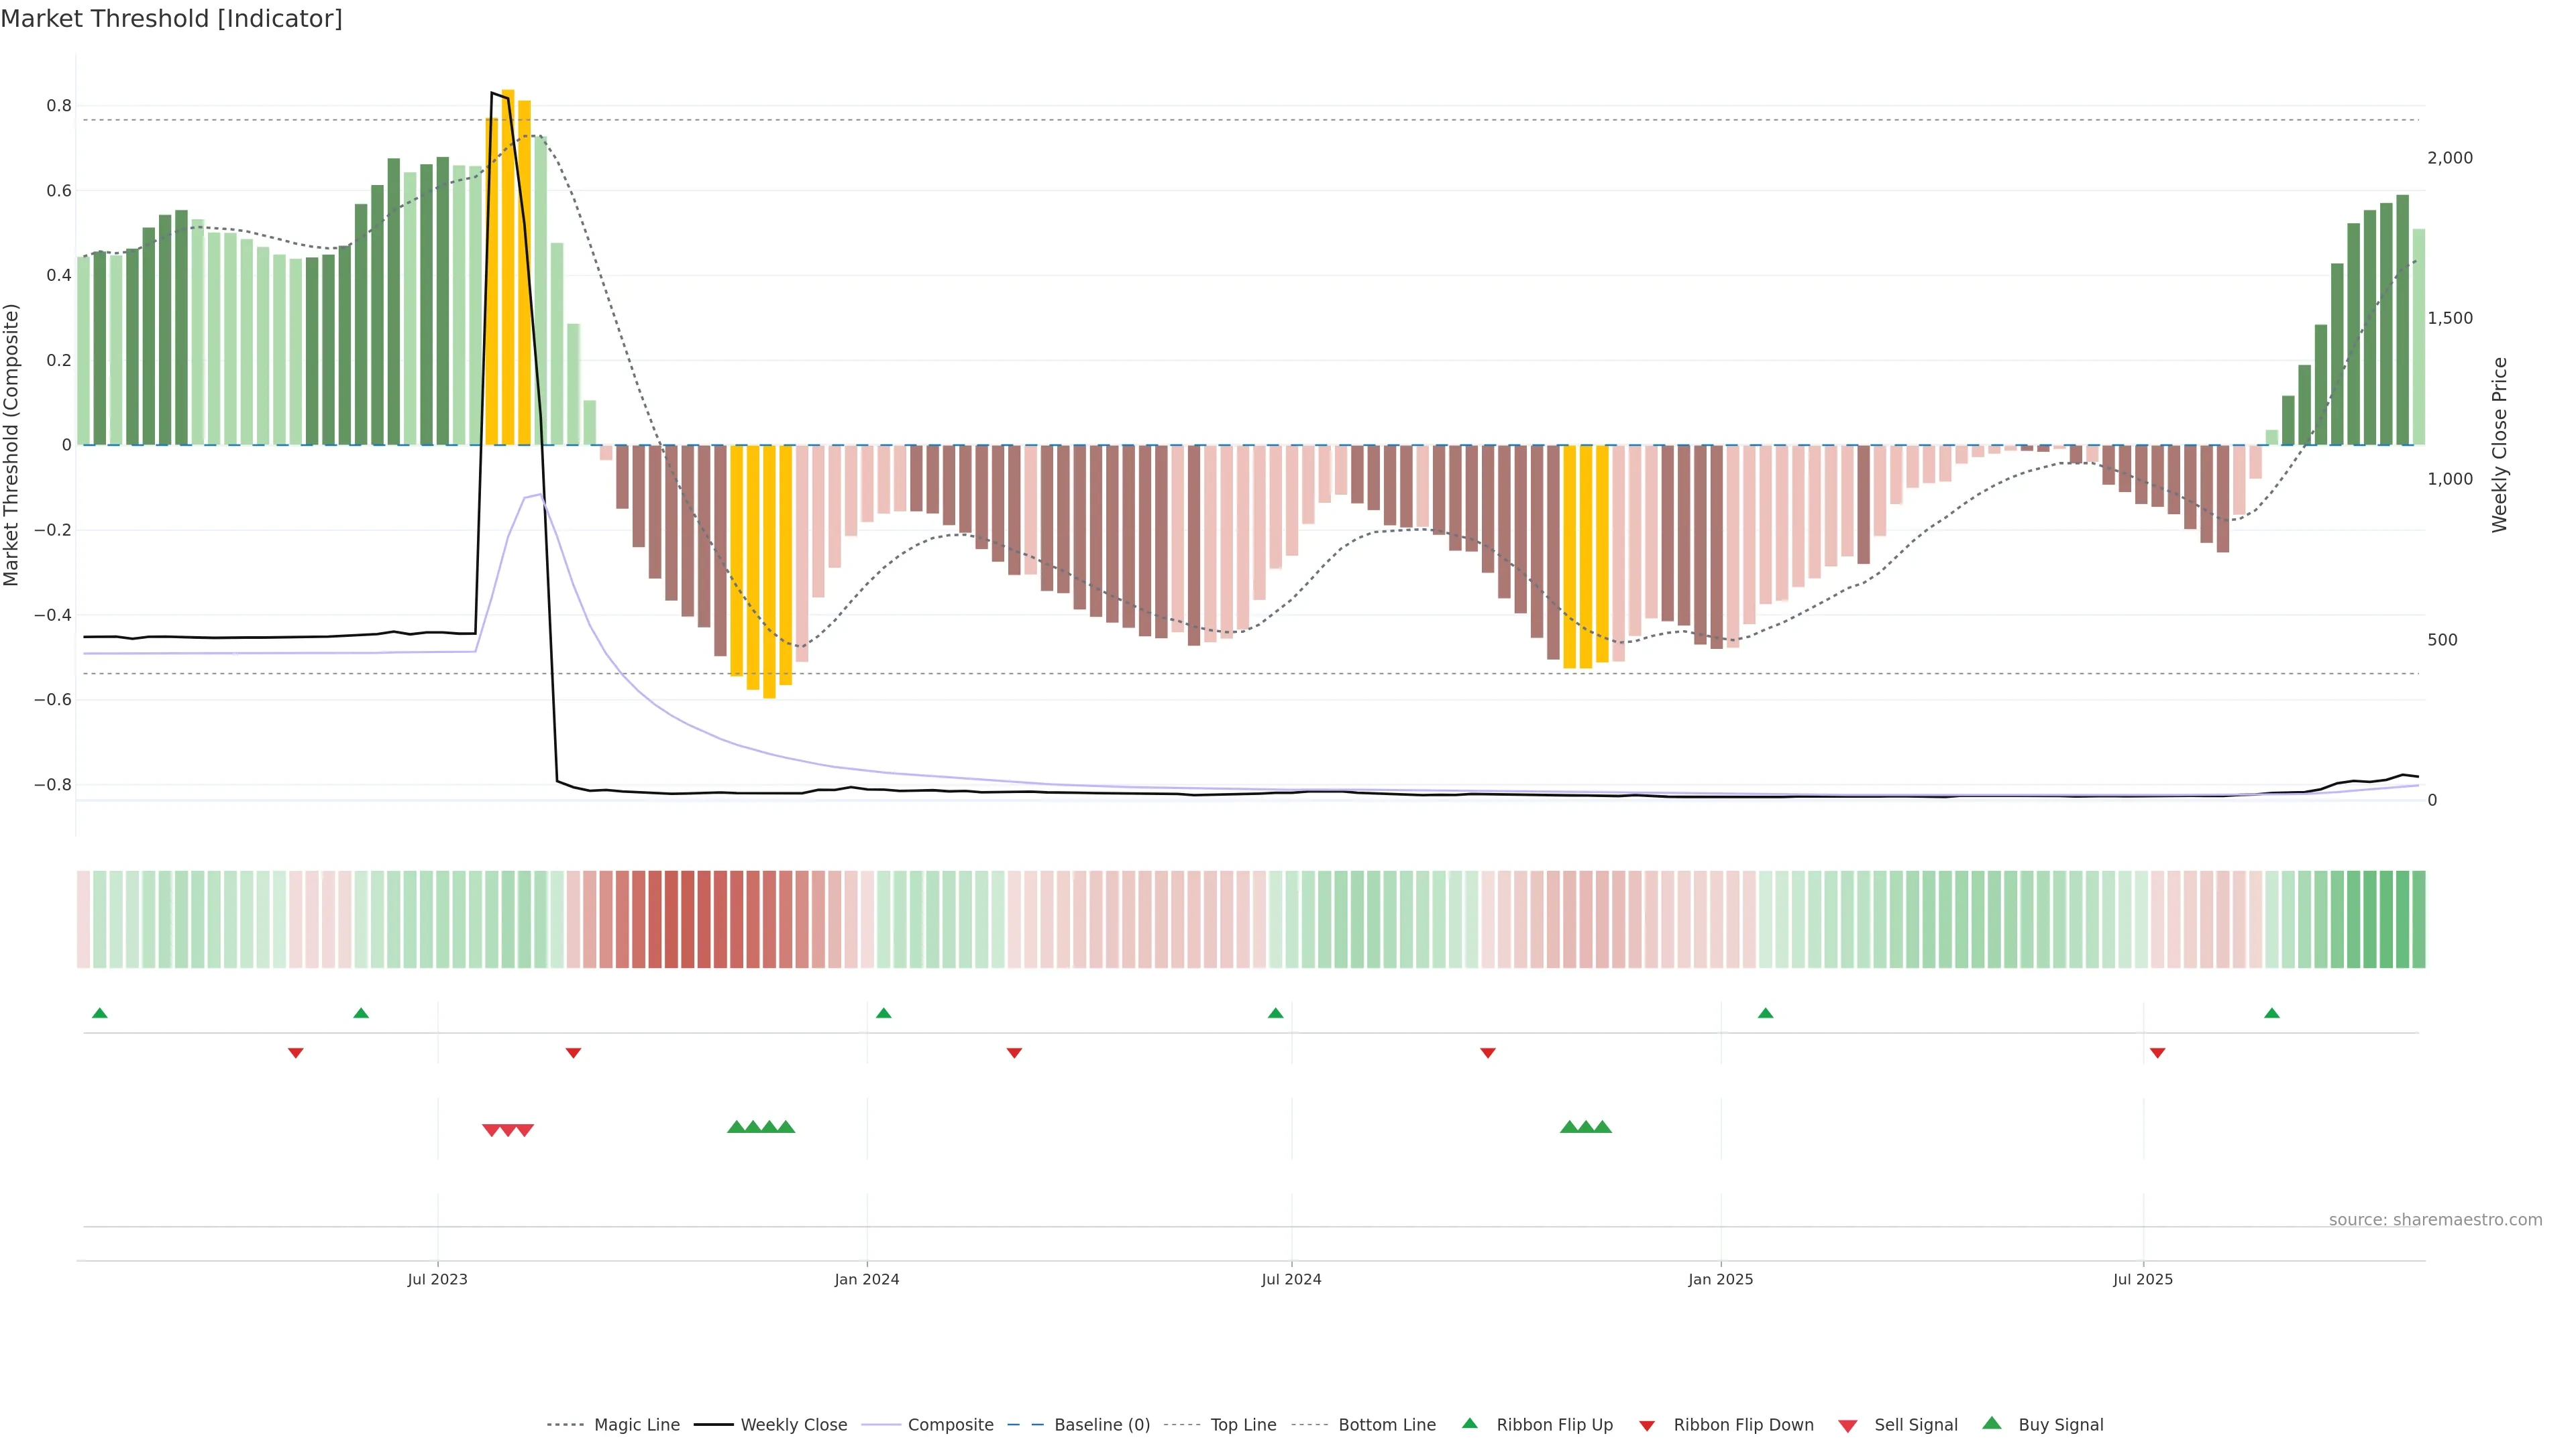Click the leftmost green ribbon flip-up marker
Image resolution: width=2576 pixels, height=1448 pixels.
coord(100,1014)
